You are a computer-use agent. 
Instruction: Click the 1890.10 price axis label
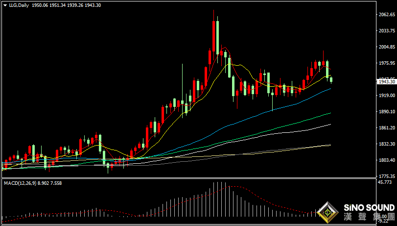point(387,112)
